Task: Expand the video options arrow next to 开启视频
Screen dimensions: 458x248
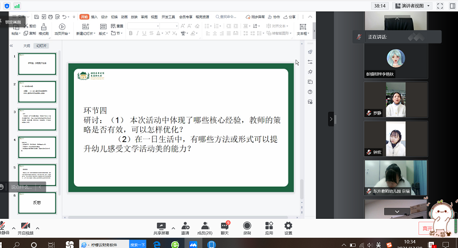Action: (37, 225)
